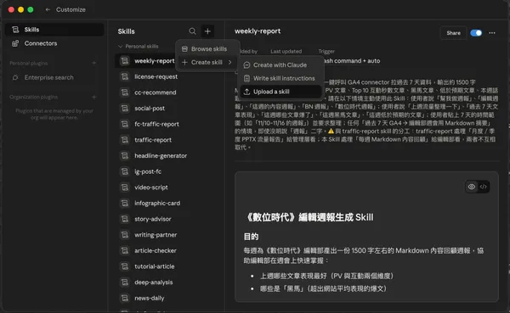Click the traffic-report skill icon
510x313 pixels.
[x=125, y=140]
